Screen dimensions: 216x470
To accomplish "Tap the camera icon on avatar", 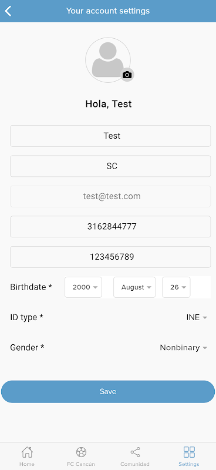I will point(127,75).
